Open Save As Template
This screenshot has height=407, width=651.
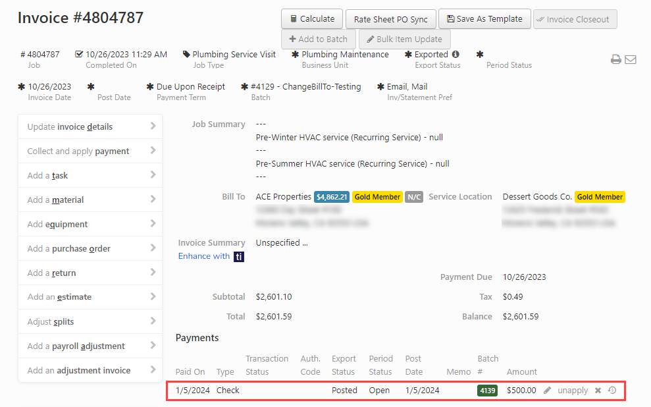tap(484, 18)
